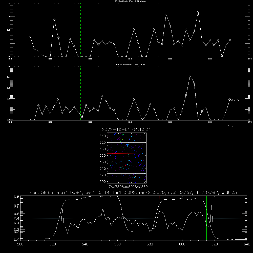The width and height of the screenshot is (253, 253).
Task: Click the 'ave2 0.357' value
Action: coord(180,193)
